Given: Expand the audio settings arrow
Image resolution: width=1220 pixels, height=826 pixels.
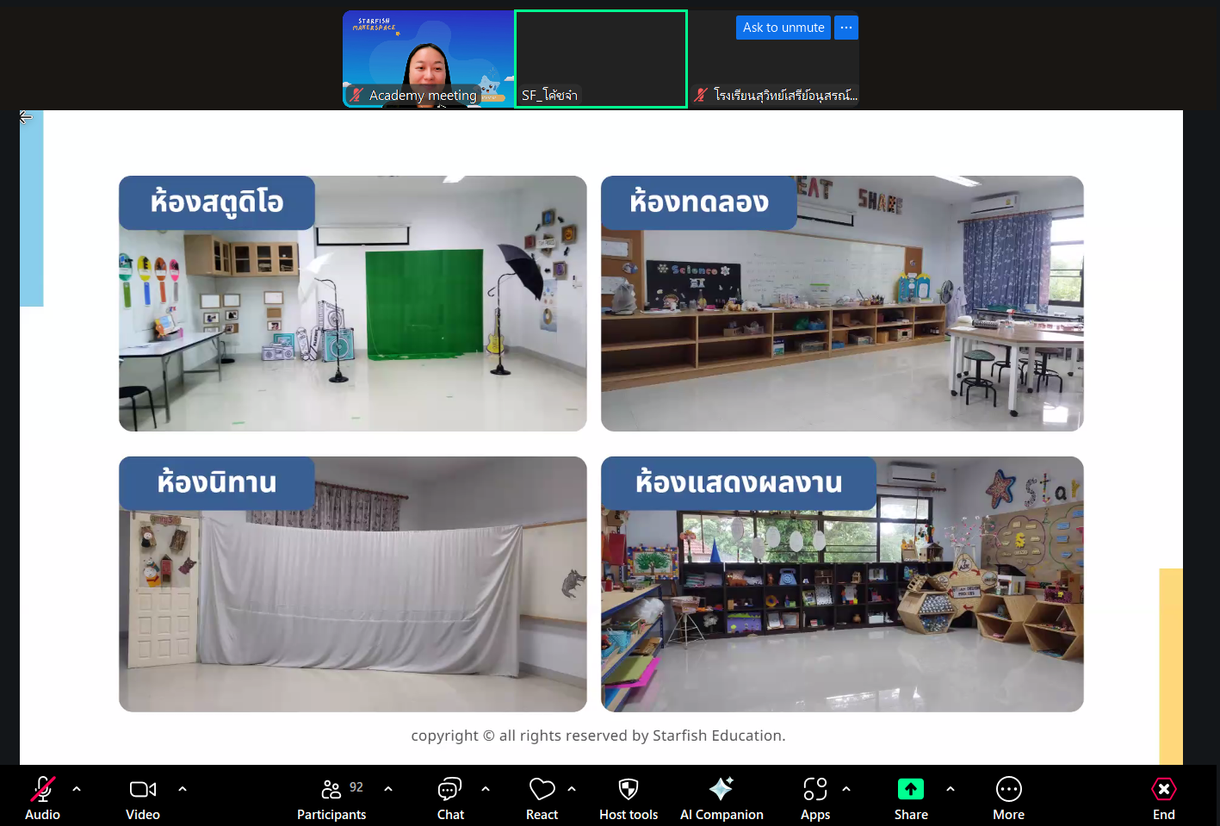Looking at the screenshot, I should coord(77,788).
